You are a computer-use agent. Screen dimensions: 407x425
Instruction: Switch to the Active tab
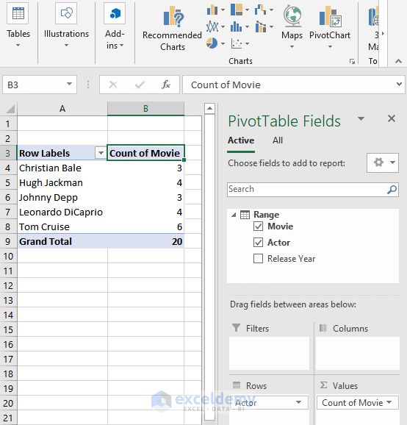tap(241, 140)
